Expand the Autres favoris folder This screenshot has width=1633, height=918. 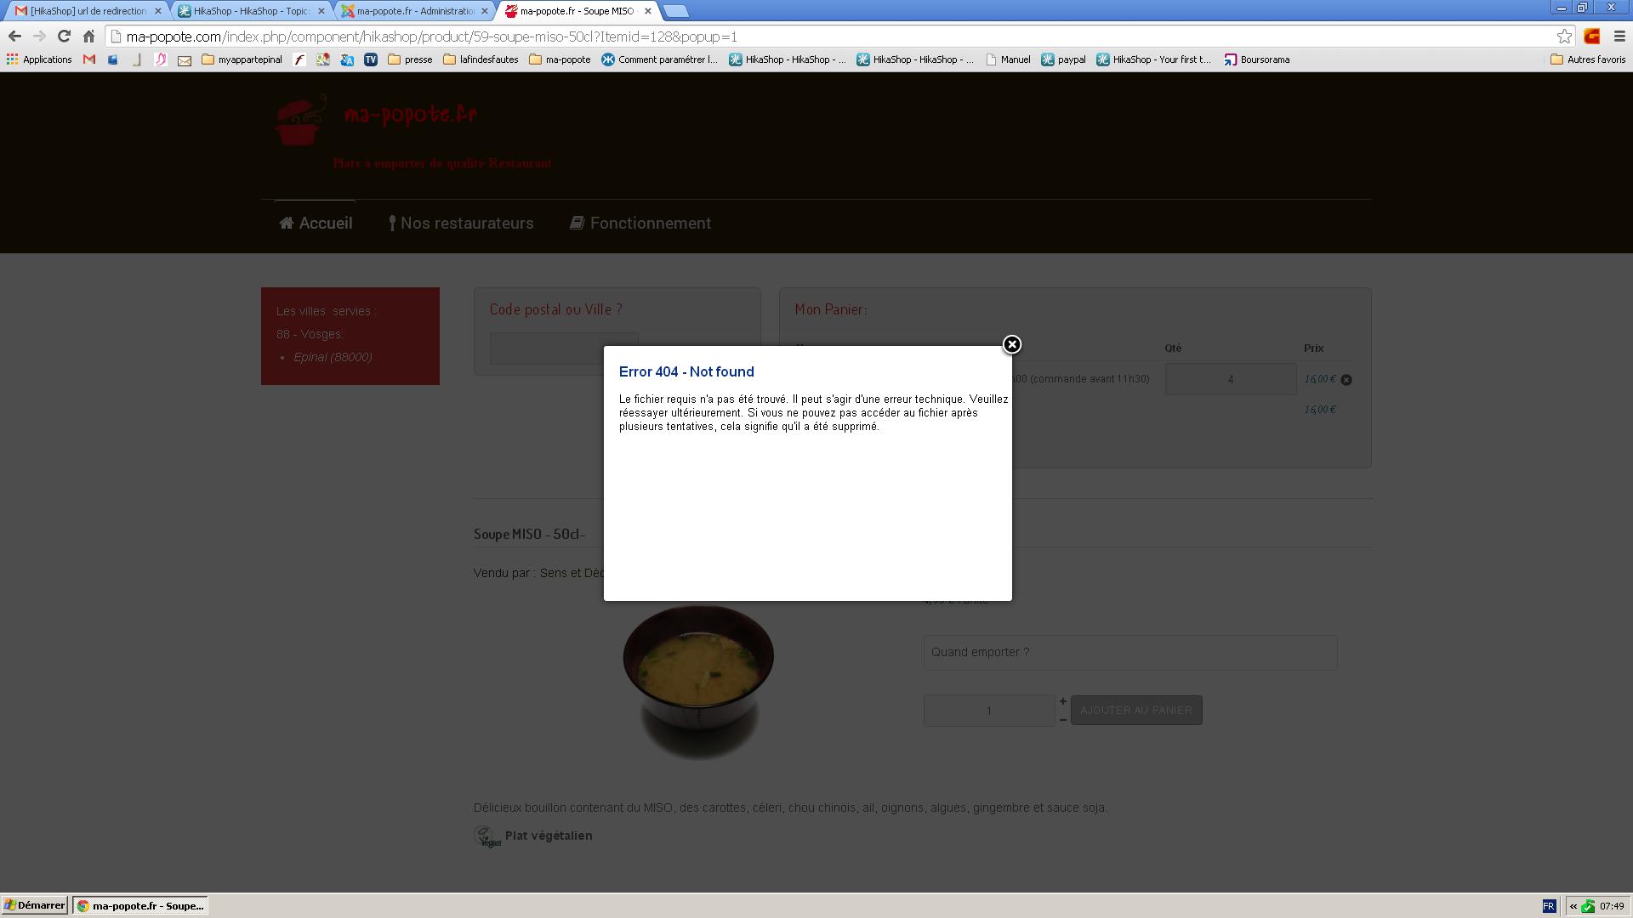[1587, 59]
